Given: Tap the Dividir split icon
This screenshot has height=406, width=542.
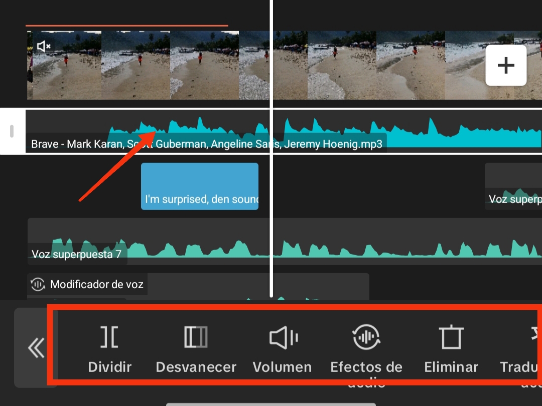Looking at the screenshot, I should (109, 337).
